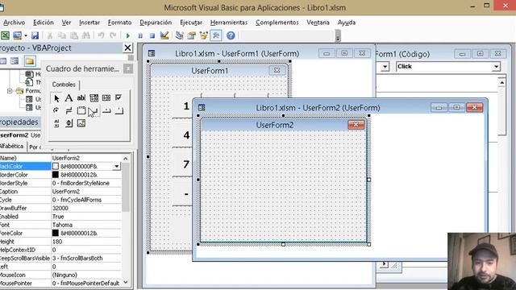Open the Object Browser toolbar icon
Image resolution: width=516 pixels, height=290 pixels.
(x=204, y=35)
